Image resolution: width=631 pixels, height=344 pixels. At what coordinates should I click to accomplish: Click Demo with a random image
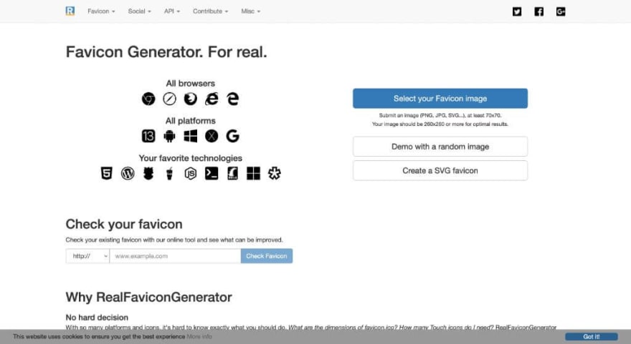(440, 147)
